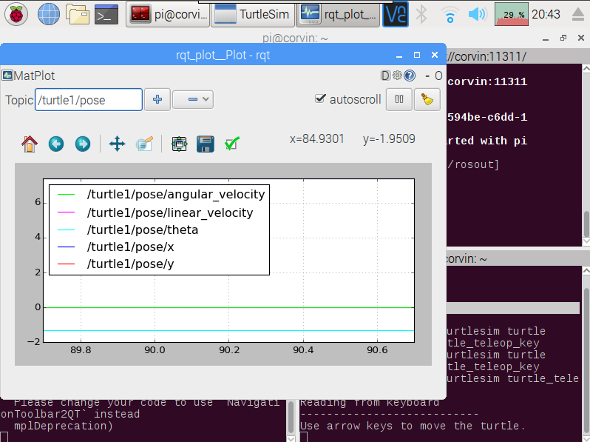The height and width of the screenshot is (442, 590).
Task: Click '/rosout]' text in background terminal
Action: click(x=472, y=164)
